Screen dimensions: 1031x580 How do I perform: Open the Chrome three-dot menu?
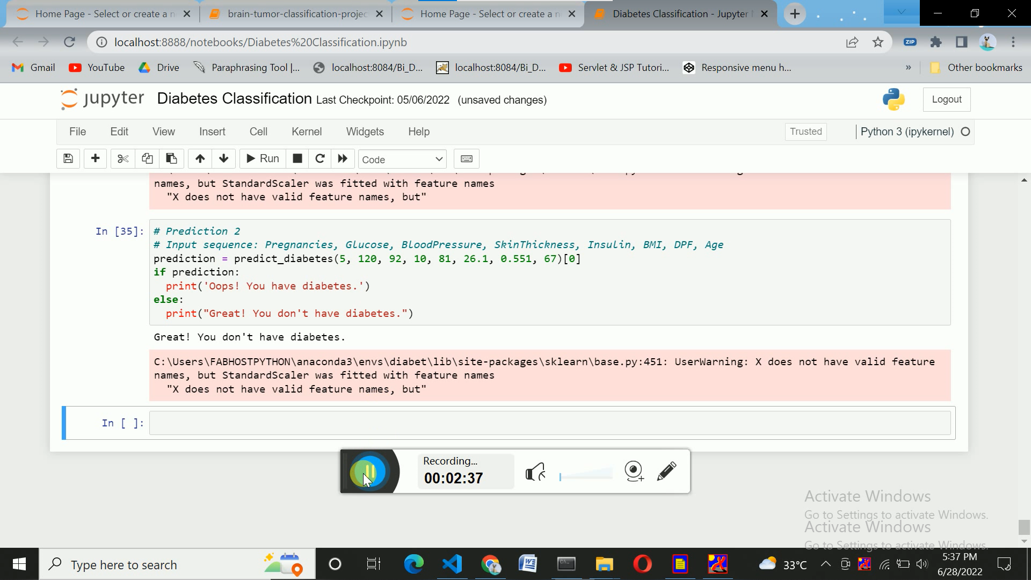click(1013, 42)
